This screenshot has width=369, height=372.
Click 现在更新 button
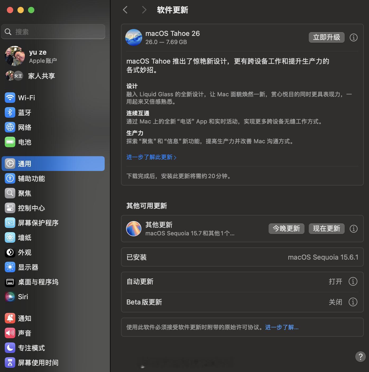tap(326, 228)
